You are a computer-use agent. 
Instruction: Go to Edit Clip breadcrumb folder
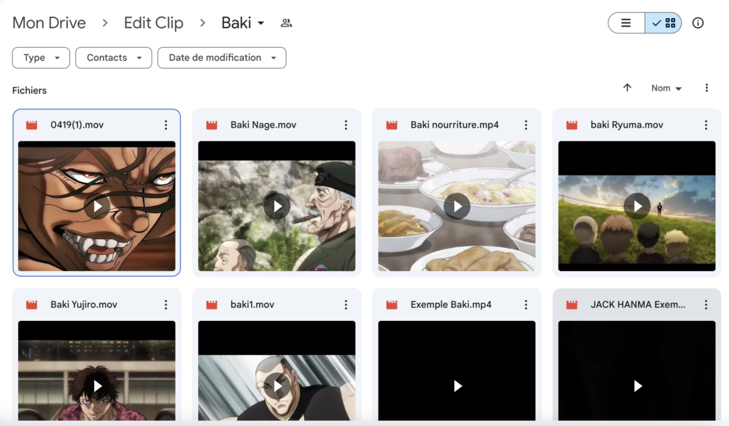coord(154,22)
